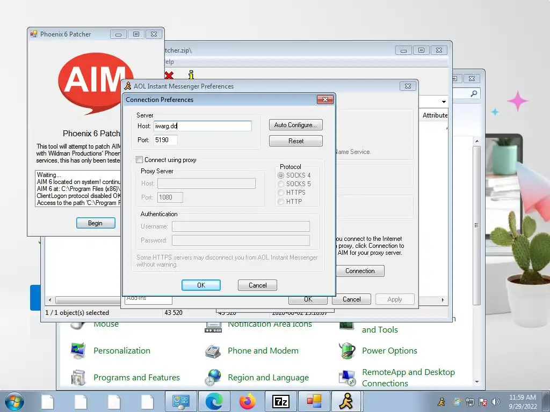Minimize the Phoenix 6 Patcher window
The height and width of the screenshot is (412, 550).
coord(119,34)
